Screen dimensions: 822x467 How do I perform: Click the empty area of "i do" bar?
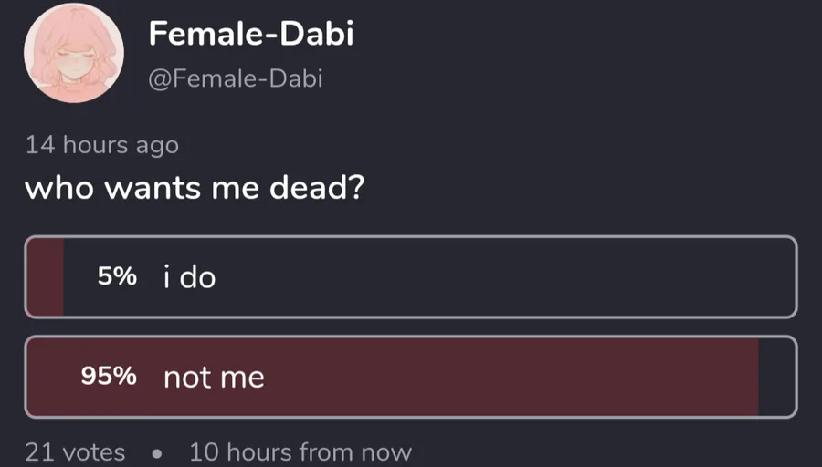click(548, 277)
